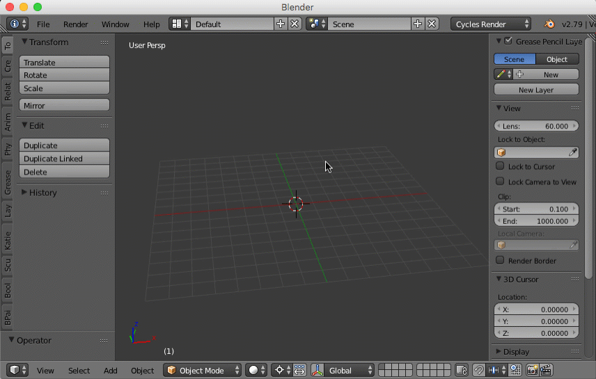Toggle second scene layers grid block
The height and width of the screenshot is (379, 596).
point(434,370)
